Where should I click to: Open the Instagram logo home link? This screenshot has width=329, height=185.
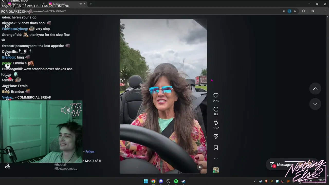pyautogui.click(x=8, y=26)
